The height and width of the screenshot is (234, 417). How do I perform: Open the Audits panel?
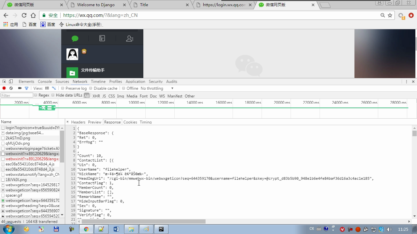[x=172, y=82]
